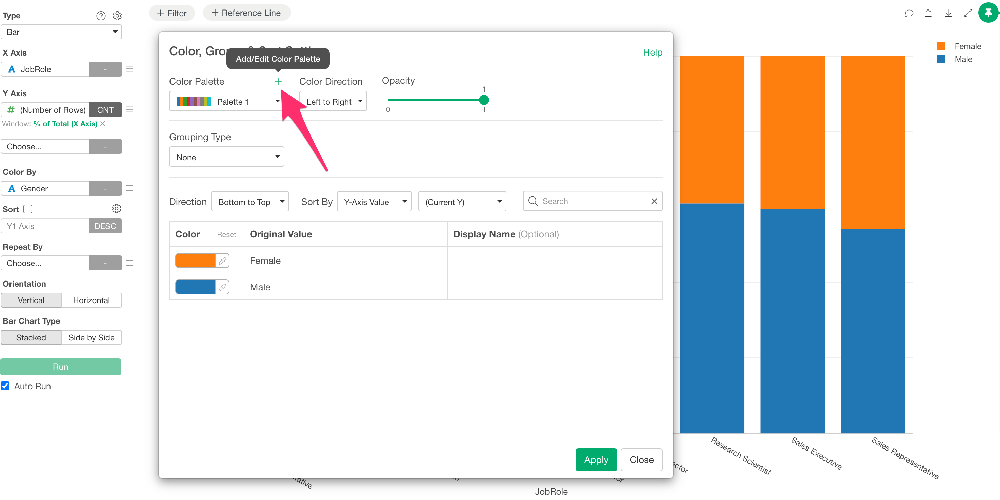The width and height of the screenshot is (1000, 500).
Task: Enable the Sort checkbox
Action: [28, 209]
